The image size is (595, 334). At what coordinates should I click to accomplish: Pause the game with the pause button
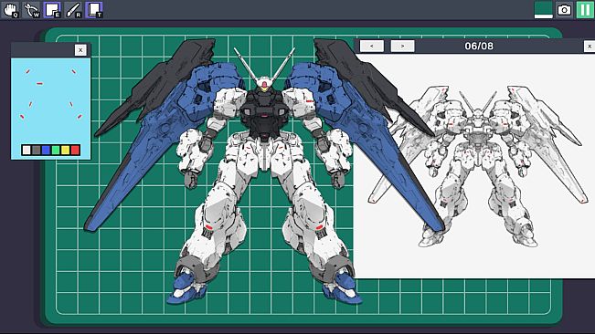585,10
